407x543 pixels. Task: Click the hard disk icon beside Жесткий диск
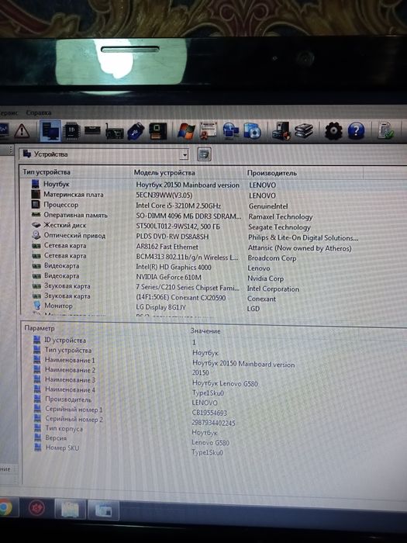[x=36, y=225]
